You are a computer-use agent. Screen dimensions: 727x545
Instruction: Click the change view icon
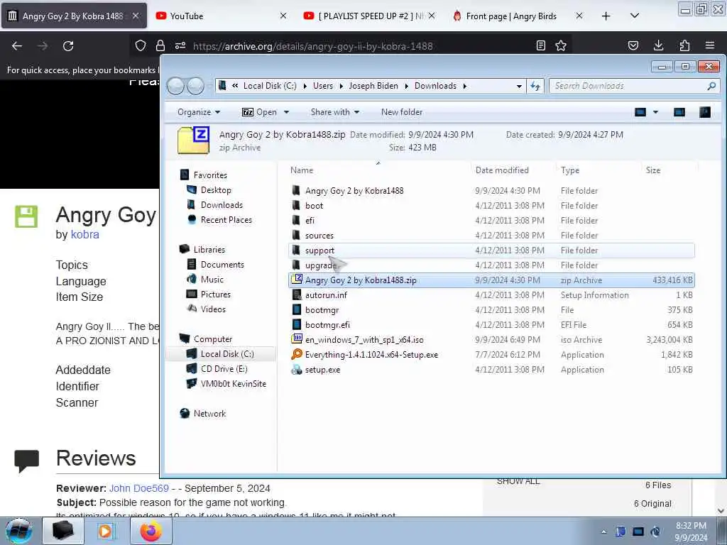pos(640,112)
